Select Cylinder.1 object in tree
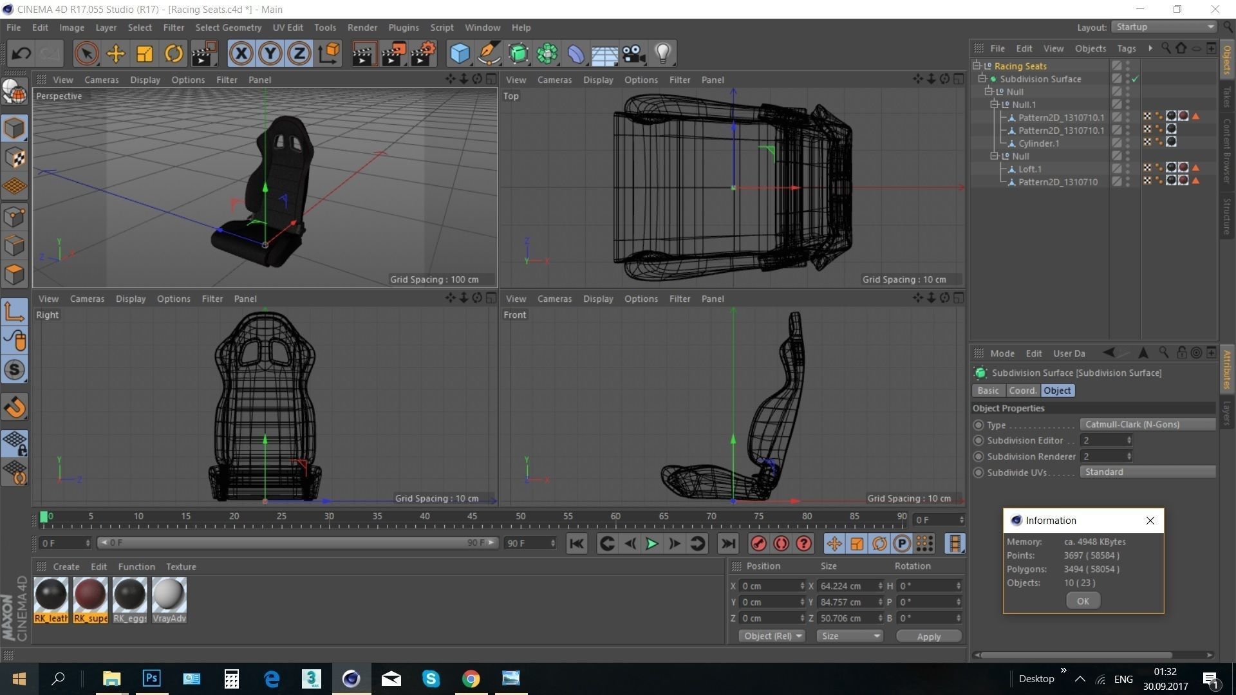The width and height of the screenshot is (1236, 695). [x=1038, y=144]
